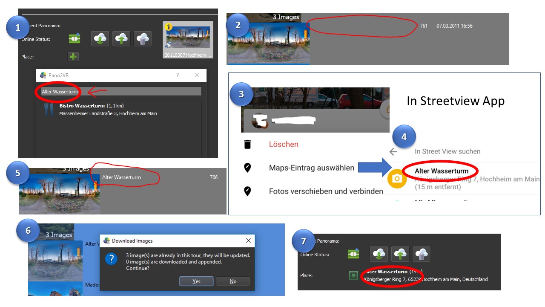The width and height of the screenshot is (545, 307).
Task: Click the download-from-cloud button above the Königsberger Ring address
Action: pos(379,254)
